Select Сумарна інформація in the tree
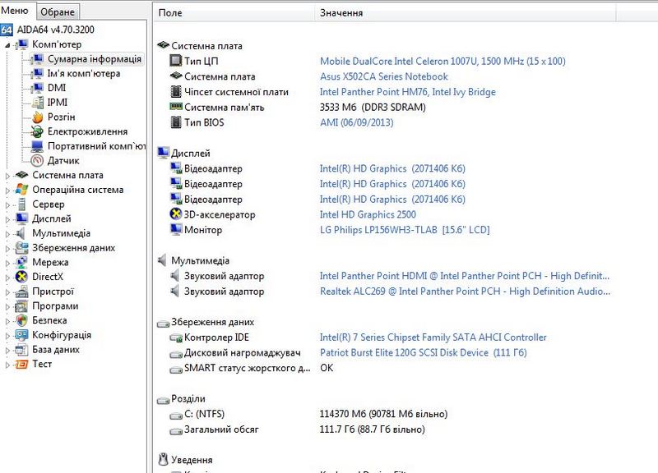The width and height of the screenshot is (658, 473). [x=94, y=59]
